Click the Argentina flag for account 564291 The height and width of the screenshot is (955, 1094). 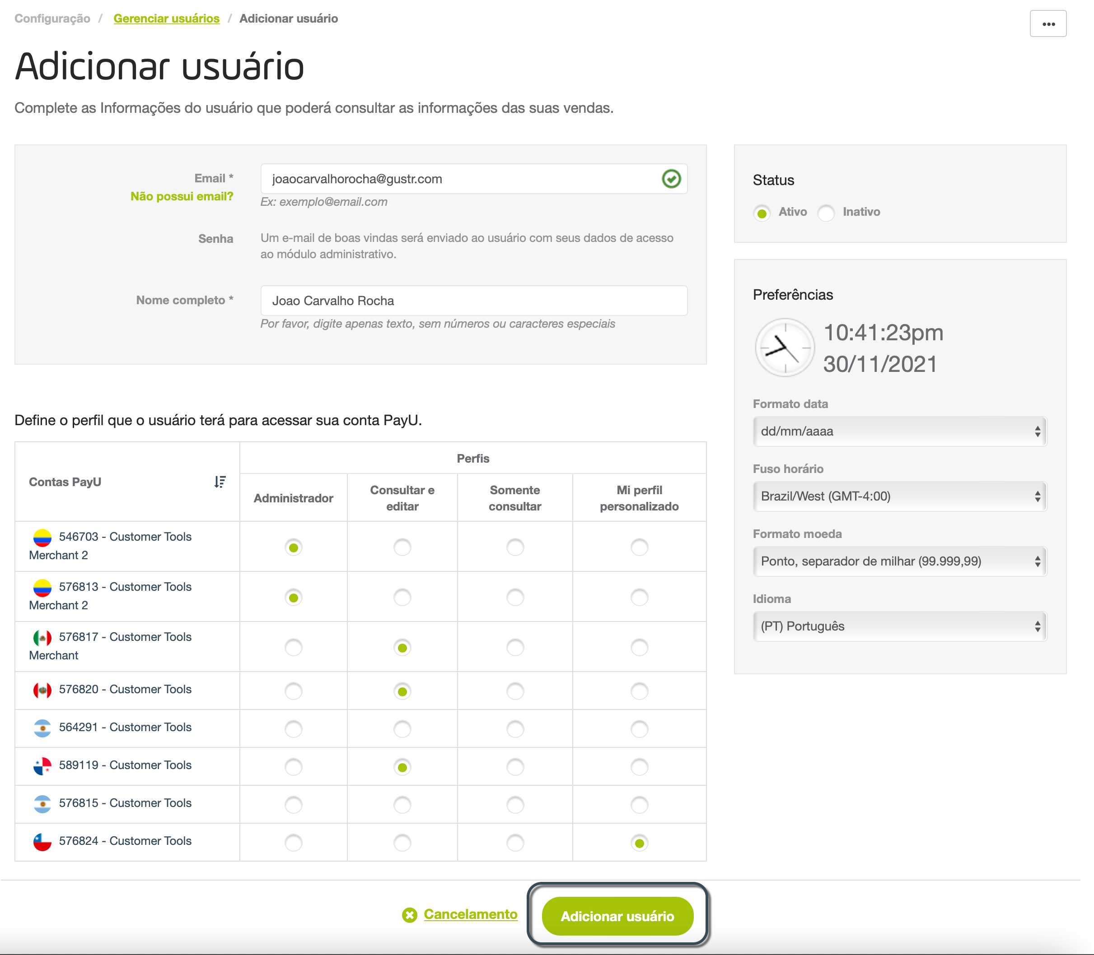tap(42, 728)
